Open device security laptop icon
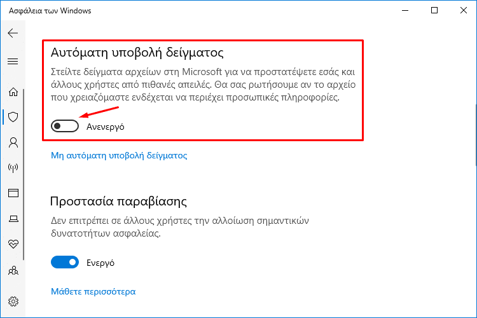Image resolution: width=477 pixels, height=318 pixels. click(x=13, y=219)
